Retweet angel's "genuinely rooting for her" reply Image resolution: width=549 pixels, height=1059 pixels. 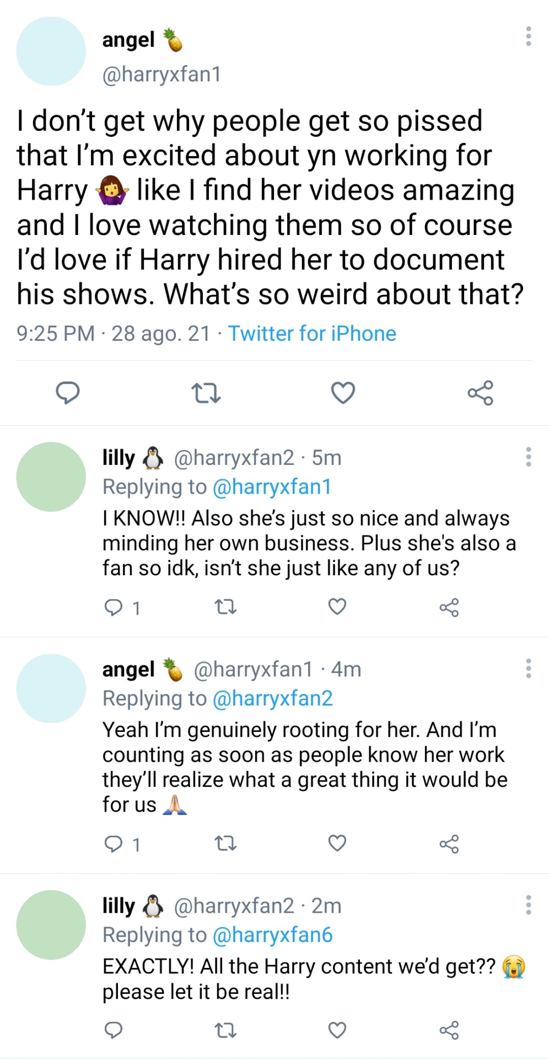click(225, 843)
